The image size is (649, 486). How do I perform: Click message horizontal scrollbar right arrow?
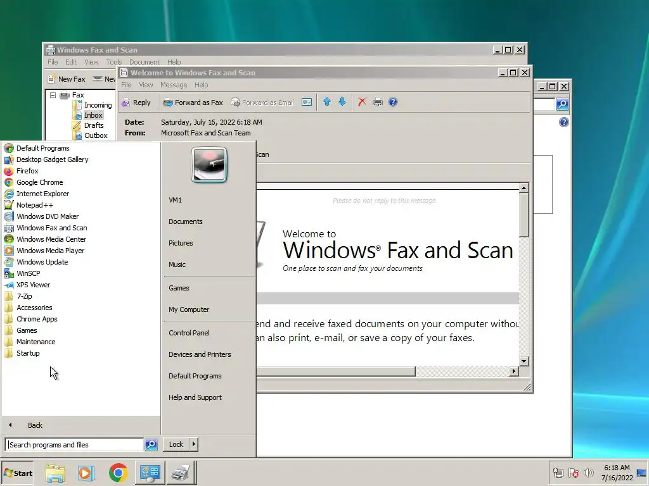tap(513, 371)
